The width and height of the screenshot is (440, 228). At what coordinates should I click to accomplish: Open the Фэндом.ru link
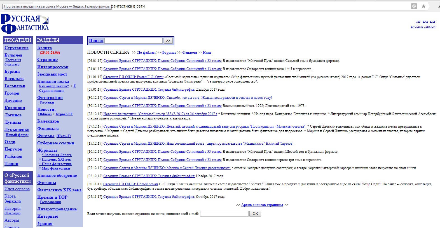pos(48,128)
